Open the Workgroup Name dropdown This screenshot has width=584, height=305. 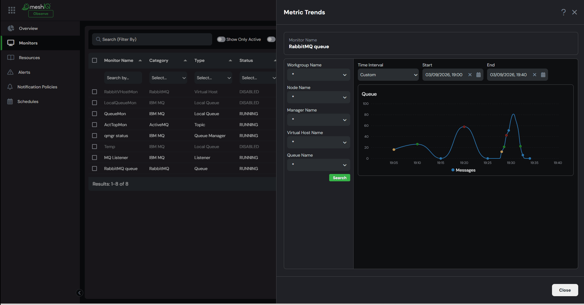tap(319, 75)
